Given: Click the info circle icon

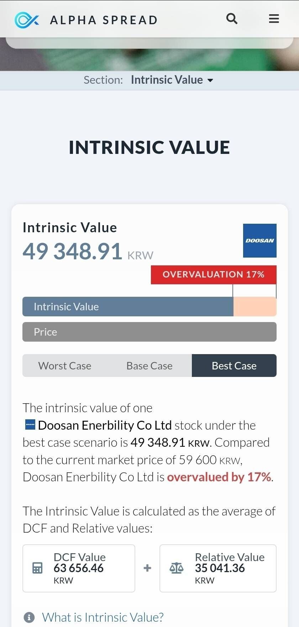Looking at the screenshot, I should click(29, 617).
